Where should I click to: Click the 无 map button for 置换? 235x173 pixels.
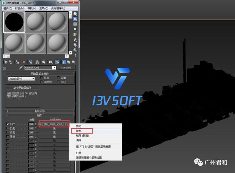(x=54, y=136)
